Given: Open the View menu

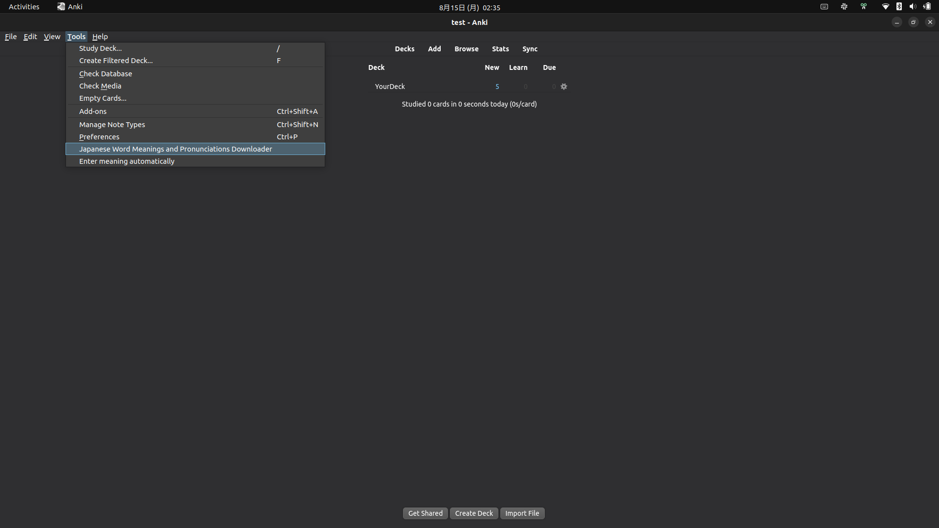Looking at the screenshot, I should tap(52, 37).
